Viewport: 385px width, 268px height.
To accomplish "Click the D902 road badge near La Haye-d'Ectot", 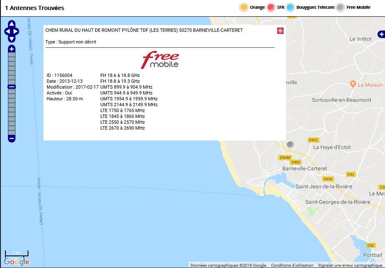I will tap(313, 140).
